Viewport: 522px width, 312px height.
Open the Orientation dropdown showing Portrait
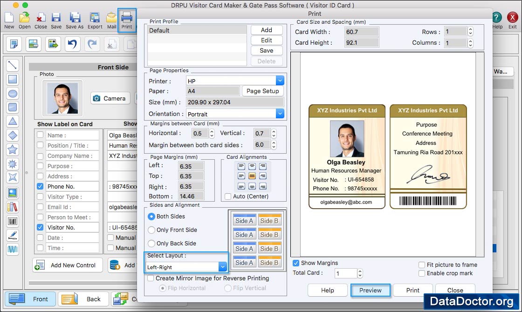(x=280, y=114)
